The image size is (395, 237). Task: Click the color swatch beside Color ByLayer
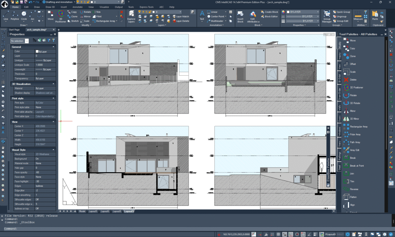point(37,51)
